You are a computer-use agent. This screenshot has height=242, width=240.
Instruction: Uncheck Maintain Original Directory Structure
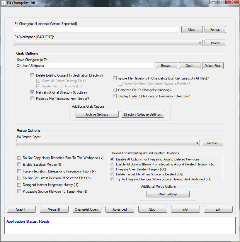(32, 92)
